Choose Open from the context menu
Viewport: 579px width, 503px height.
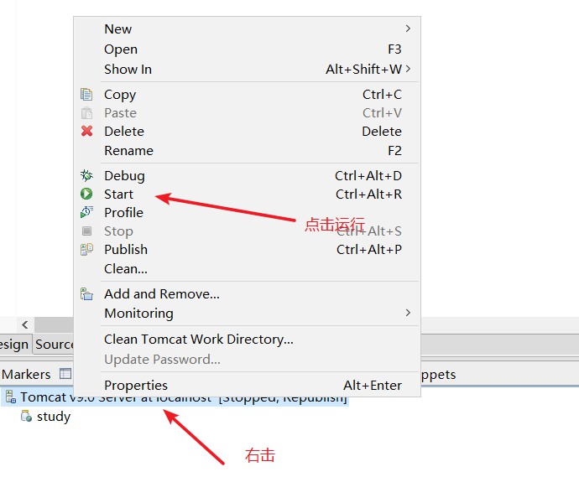coord(247,49)
